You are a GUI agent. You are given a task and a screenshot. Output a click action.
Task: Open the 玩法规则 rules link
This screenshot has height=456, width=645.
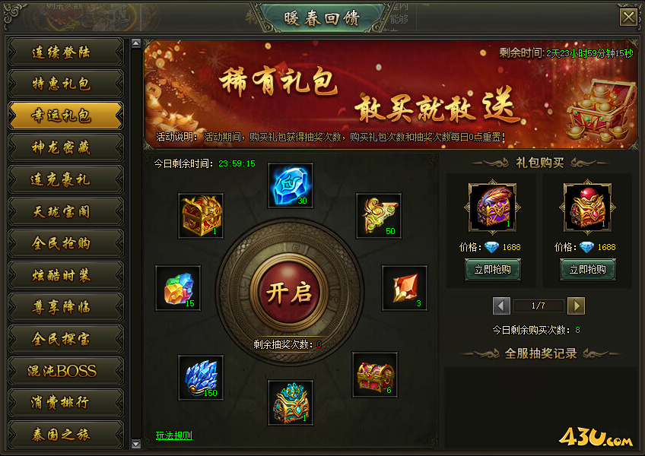[x=173, y=435]
